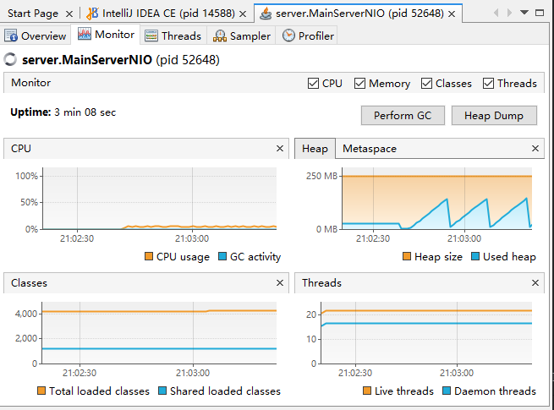
Task: Switch to the Metaspace graph tab
Action: [369, 149]
